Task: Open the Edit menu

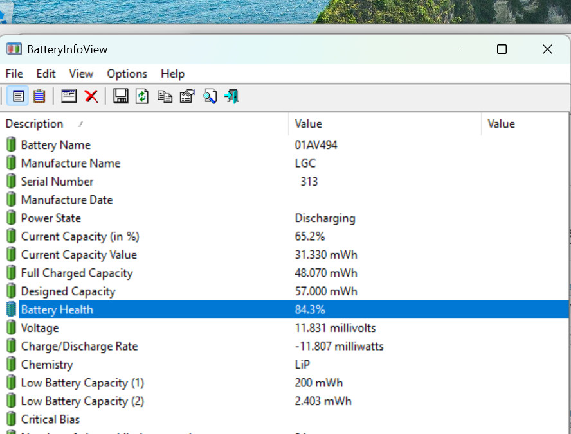Action: tap(46, 74)
